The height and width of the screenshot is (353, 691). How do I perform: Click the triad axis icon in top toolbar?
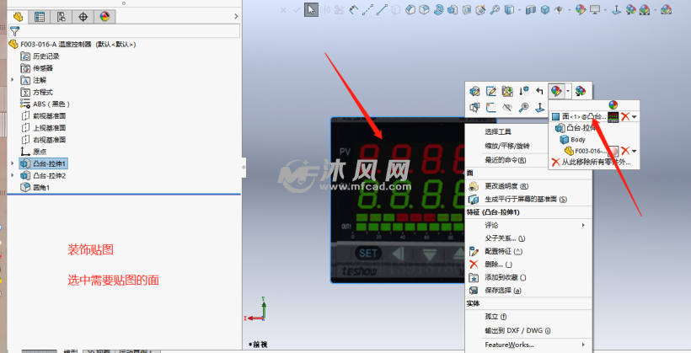pyautogui.click(x=617, y=9)
